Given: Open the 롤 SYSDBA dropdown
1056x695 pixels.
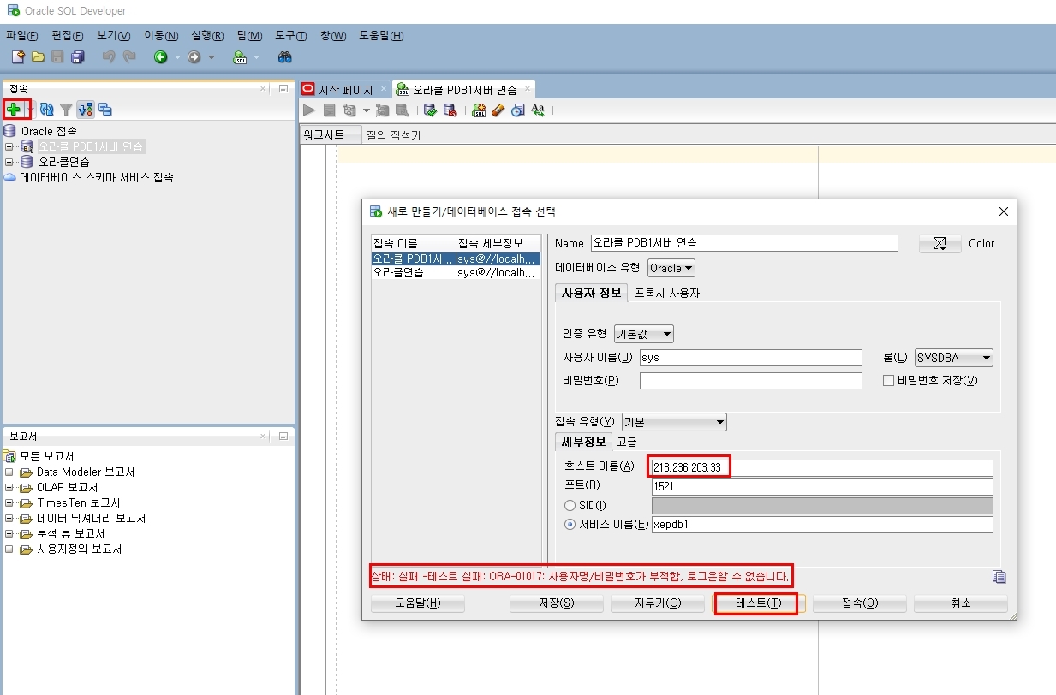Looking at the screenshot, I should (x=954, y=358).
